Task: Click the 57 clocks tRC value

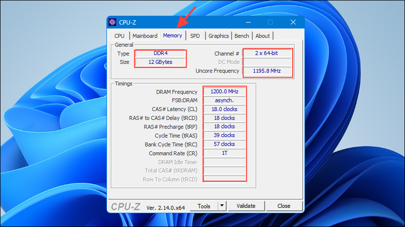Action: 225,144
